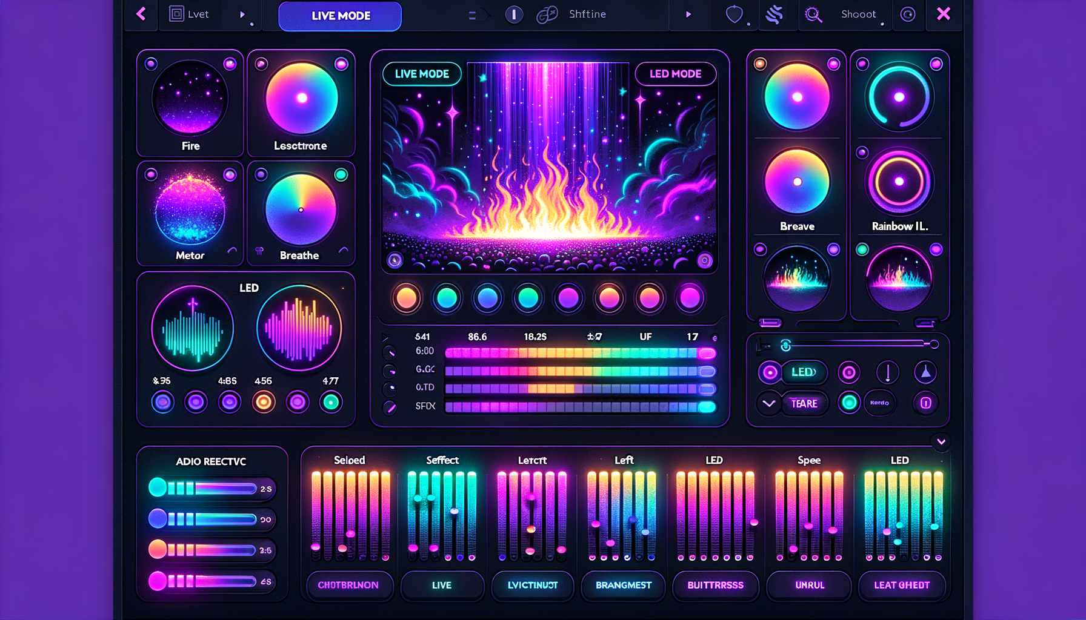Collapse the panel using the chevron above the sliders
The image size is (1086, 620).
point(941,443)
